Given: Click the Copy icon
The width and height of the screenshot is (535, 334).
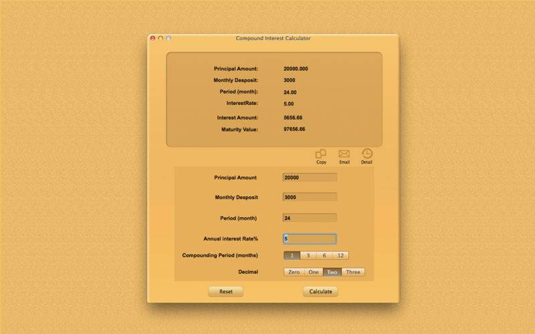Looking at the screenshot, I should pos(321,154).
